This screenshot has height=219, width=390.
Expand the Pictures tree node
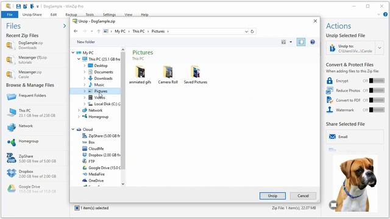tap(85, 91)
